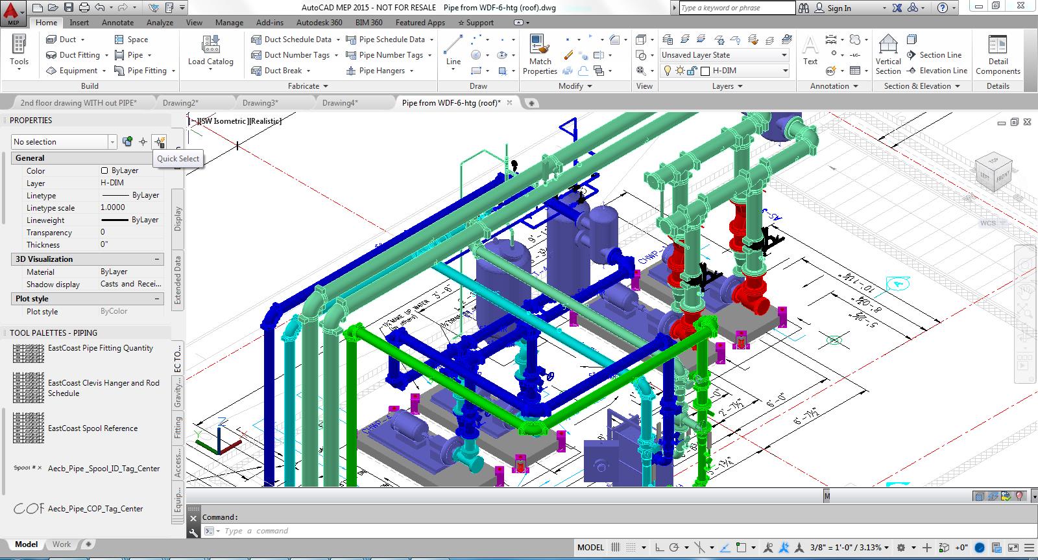1038x560 pixels.
Task: Toggle object snap in status bar
Action: [x=741, y=548]
